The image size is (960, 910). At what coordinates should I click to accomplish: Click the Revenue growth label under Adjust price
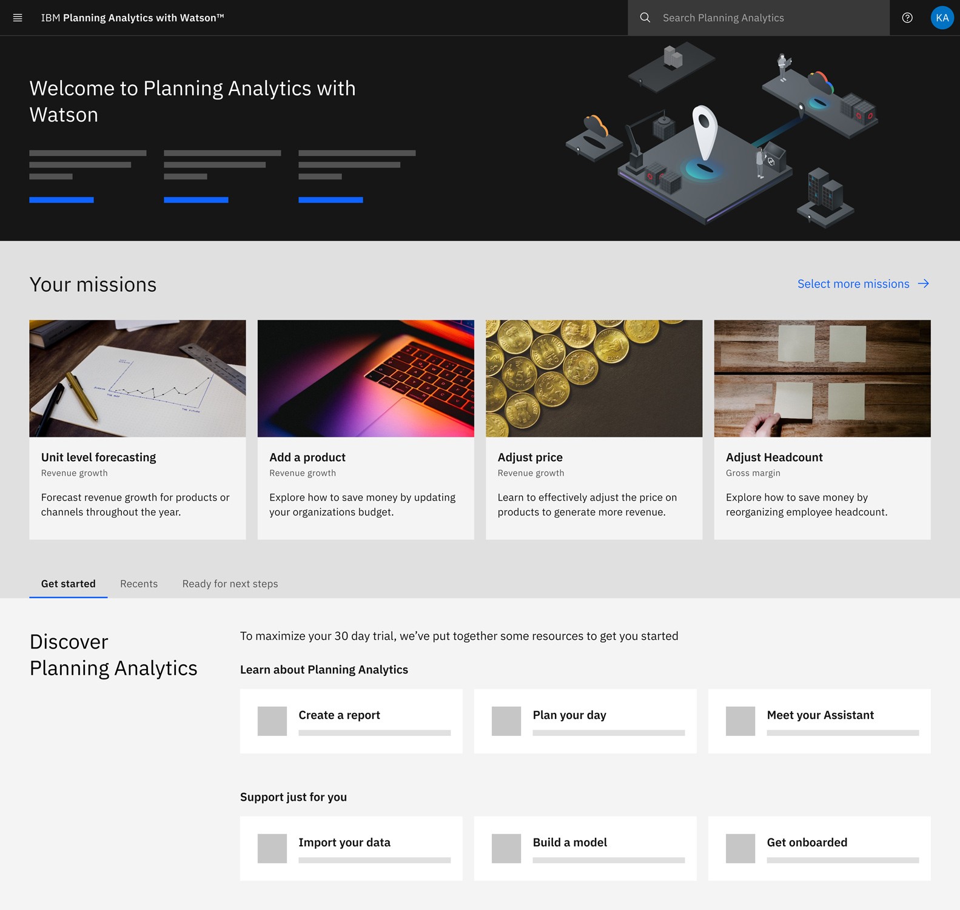point(531,473)
